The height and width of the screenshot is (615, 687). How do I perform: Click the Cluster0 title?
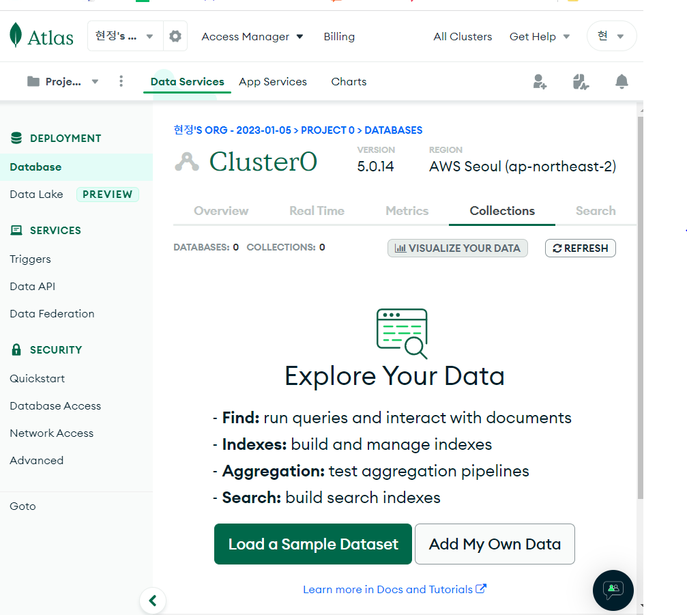263,162
